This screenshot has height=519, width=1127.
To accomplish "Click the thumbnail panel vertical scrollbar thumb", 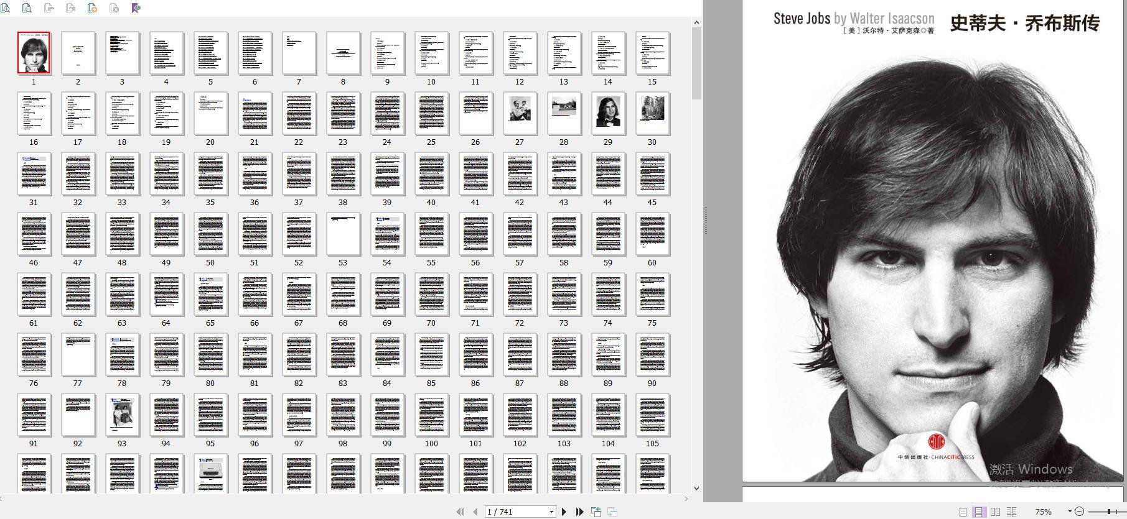I will pyautogui.click(x=696, y=63).
